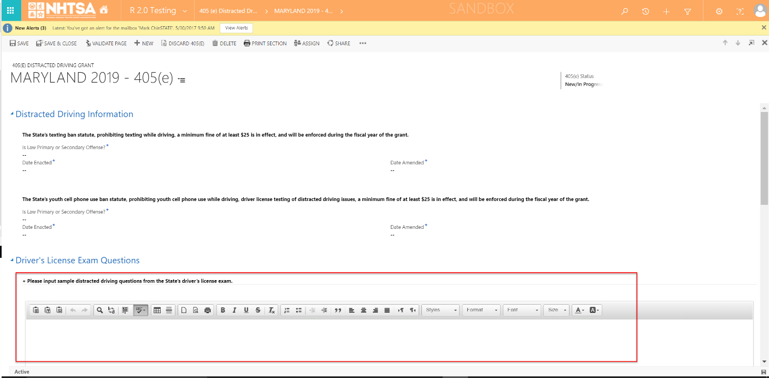Open form selector next to MARYLAND 2019 title
Screen dimensions: 769x378
(x=181, y=80)
